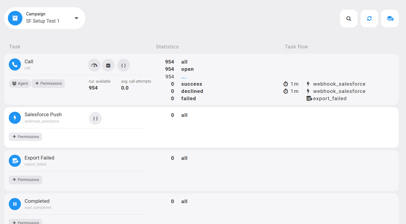Click the 'cur. available' value 954
406x224 pixels.
click(x=93, y=88)
